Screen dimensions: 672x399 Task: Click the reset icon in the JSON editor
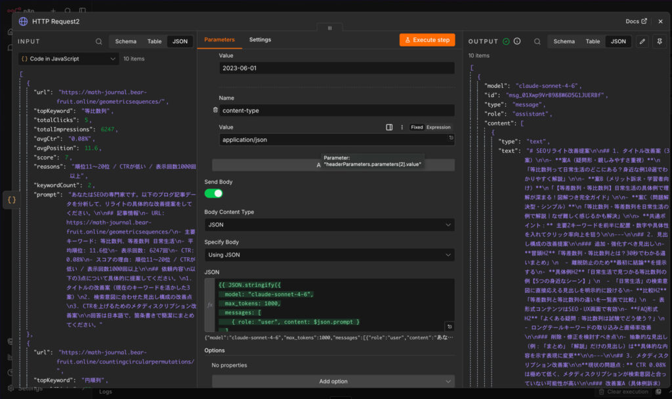[449, 327]
